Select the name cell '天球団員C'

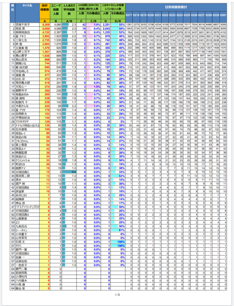[27, 172]
